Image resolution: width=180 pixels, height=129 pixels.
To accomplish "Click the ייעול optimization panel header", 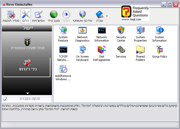I will coord(27,28).
